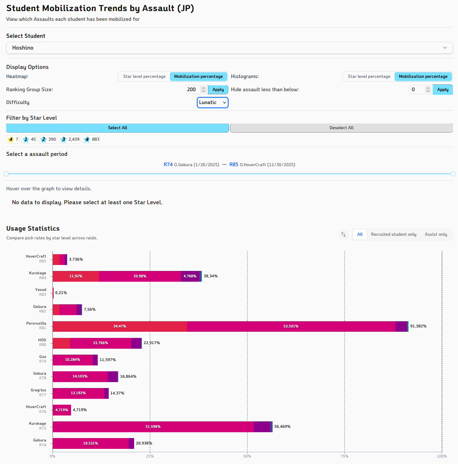Viewport: 458px width, 464px height.
Task: Increase or decrease Ranking Group Size stepper
Action: [x=204, y=89]
